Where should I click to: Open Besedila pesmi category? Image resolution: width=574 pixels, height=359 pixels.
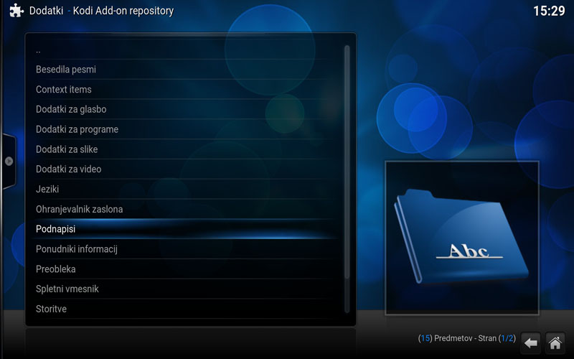tap(66, 70)
